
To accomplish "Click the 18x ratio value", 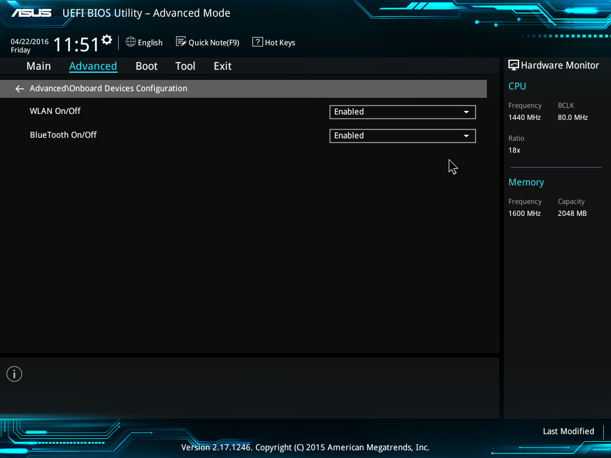I will click(514, 150).
